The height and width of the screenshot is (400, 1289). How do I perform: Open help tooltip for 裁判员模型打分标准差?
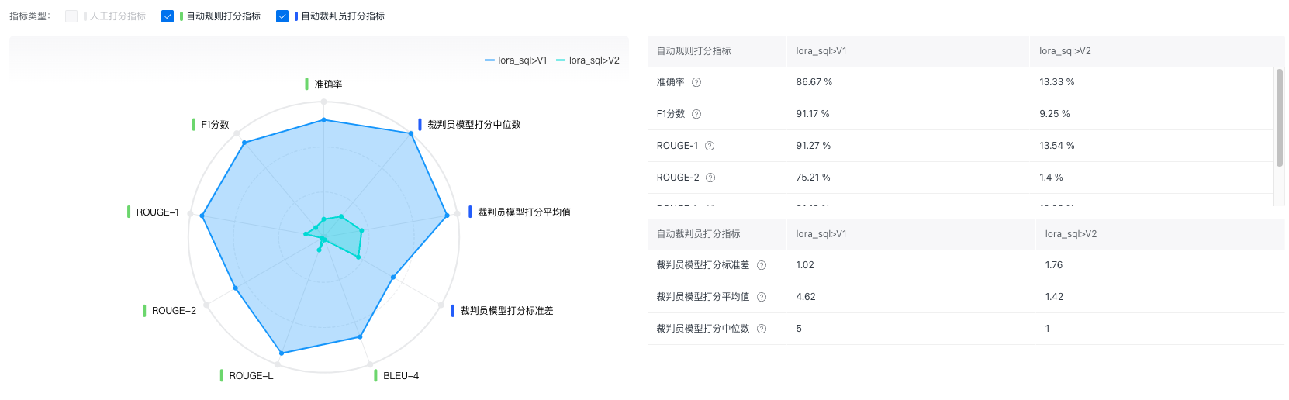tap(762, 265)
